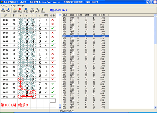Click the scroll-down arrow of the history table
This screenshot has width=157, height=113.
(60, 108)
